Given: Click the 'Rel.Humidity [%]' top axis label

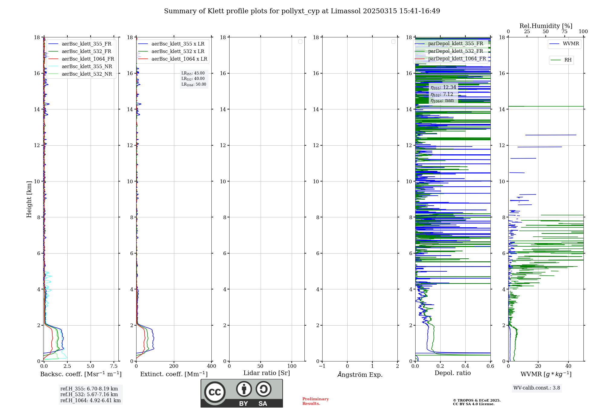Looking at the screenshot, I should [546, 26].
